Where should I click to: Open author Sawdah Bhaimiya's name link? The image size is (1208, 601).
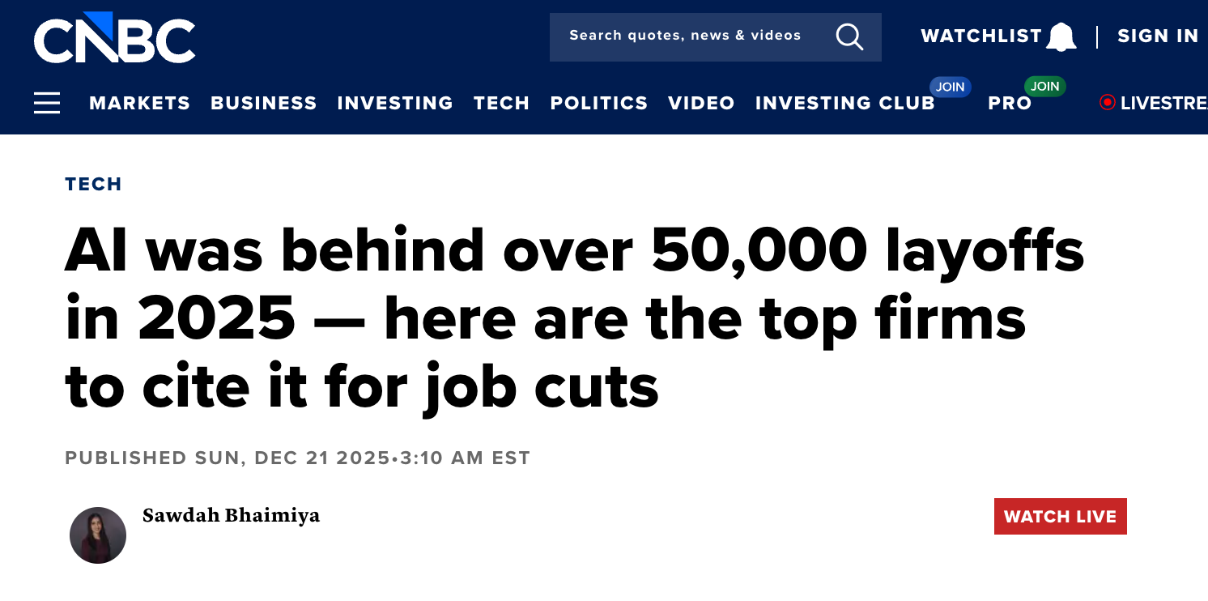tap(231, 515)
